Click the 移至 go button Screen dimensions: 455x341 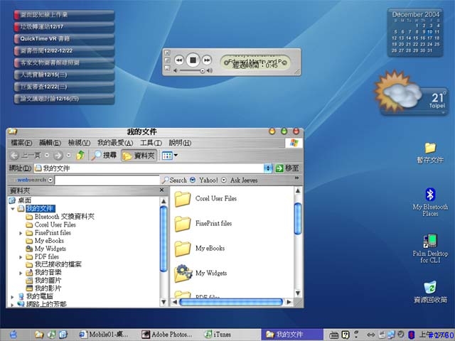[x=287, y=168]
